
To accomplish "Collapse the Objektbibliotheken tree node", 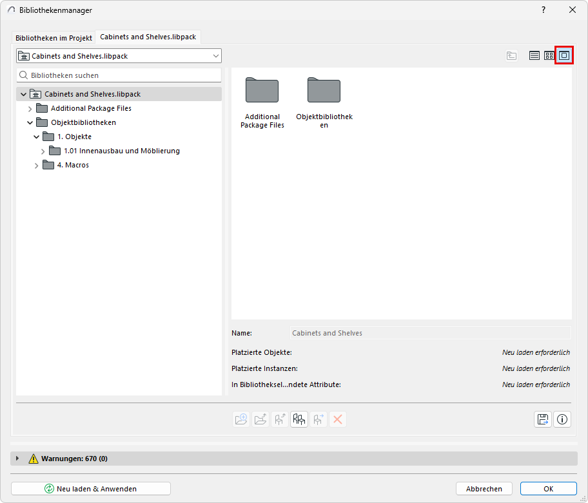I will 30,123.
